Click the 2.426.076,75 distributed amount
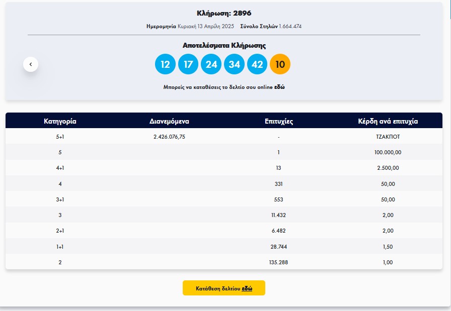 click(x=169, y=137)
